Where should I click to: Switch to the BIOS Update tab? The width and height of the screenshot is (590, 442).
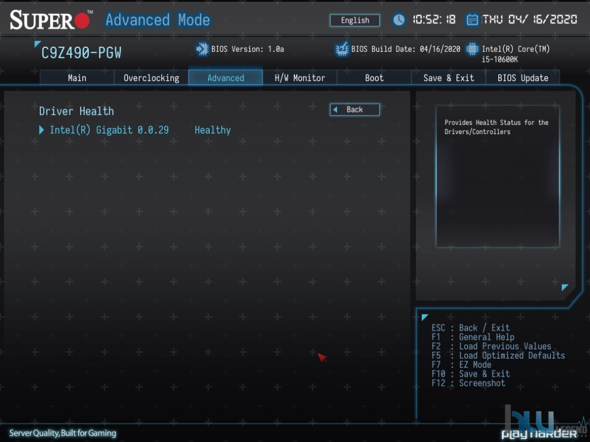(x=523, y=78)
